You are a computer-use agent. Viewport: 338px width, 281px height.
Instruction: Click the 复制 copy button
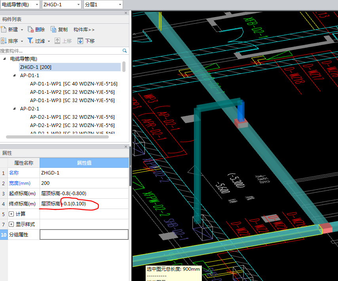point(59,30)
